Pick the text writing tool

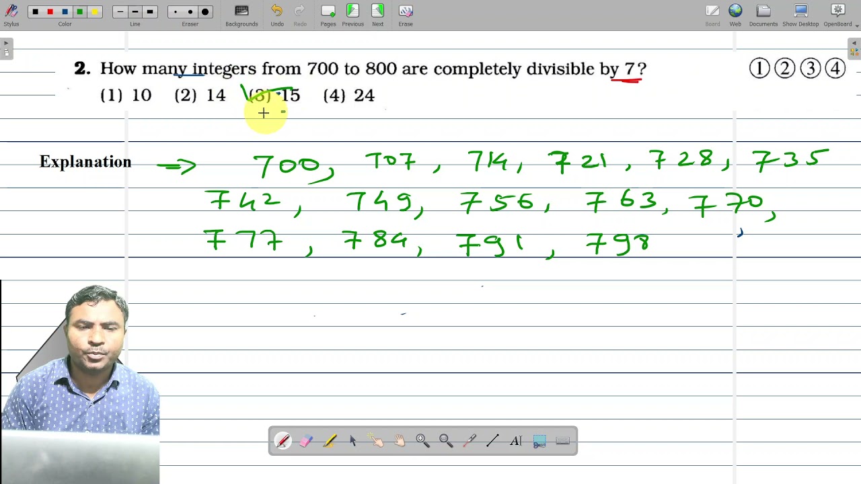[516, 441]
